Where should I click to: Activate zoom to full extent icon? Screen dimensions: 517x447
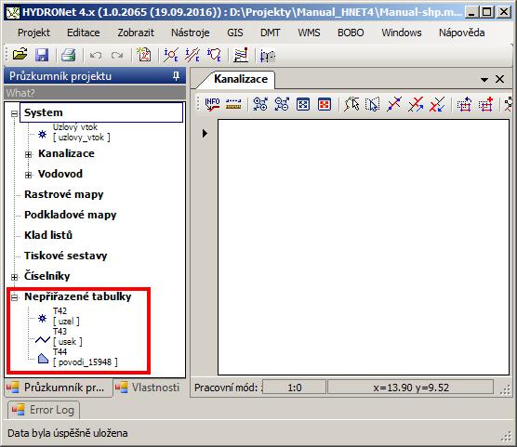303,104
